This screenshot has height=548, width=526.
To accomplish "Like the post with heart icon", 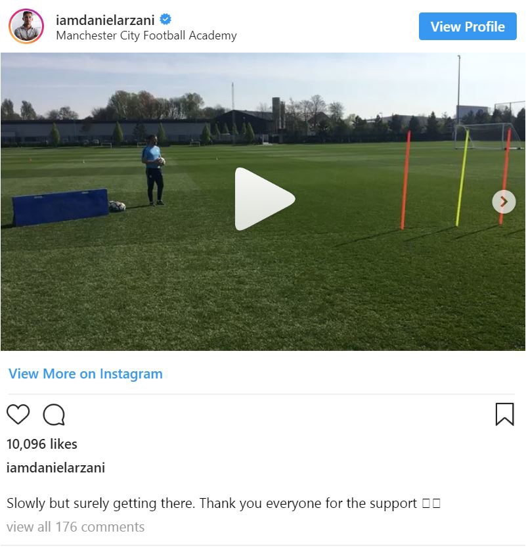I will point(18,414).
